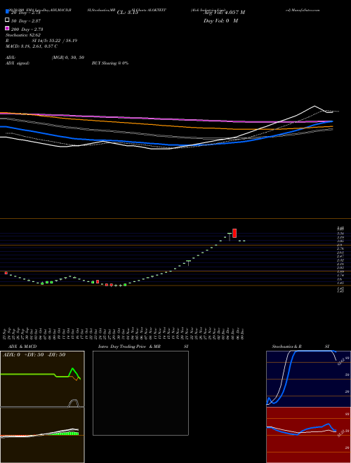Click the white 50 Day legend swatch
The height and width of the screenshot is (463, 351).
7,20
